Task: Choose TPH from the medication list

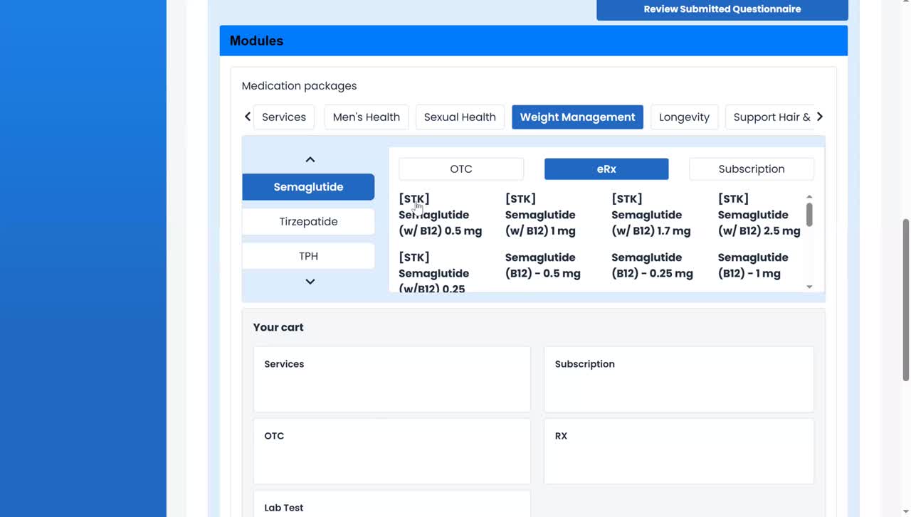Action: pyautogui.click(x=308, y=256)
